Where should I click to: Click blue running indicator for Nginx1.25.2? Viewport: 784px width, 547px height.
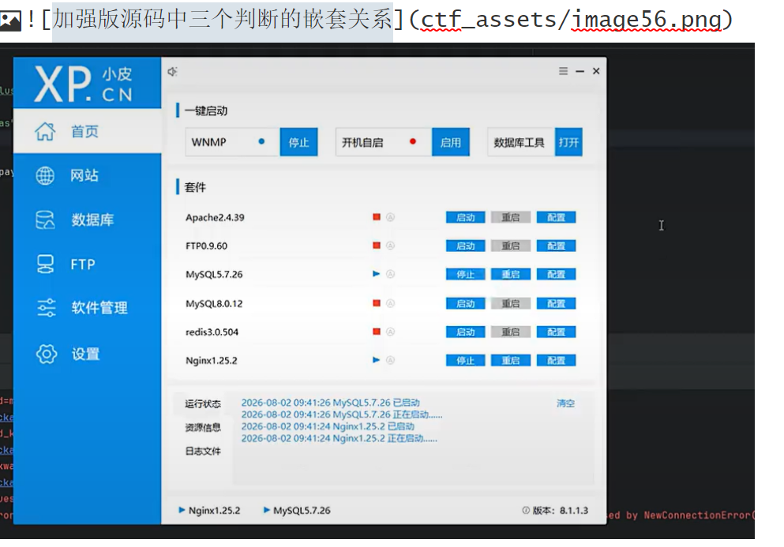[377, 360]
